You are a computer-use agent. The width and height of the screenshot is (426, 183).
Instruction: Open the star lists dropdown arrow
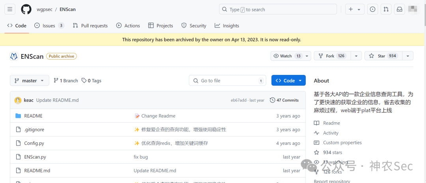coord(408,56)
